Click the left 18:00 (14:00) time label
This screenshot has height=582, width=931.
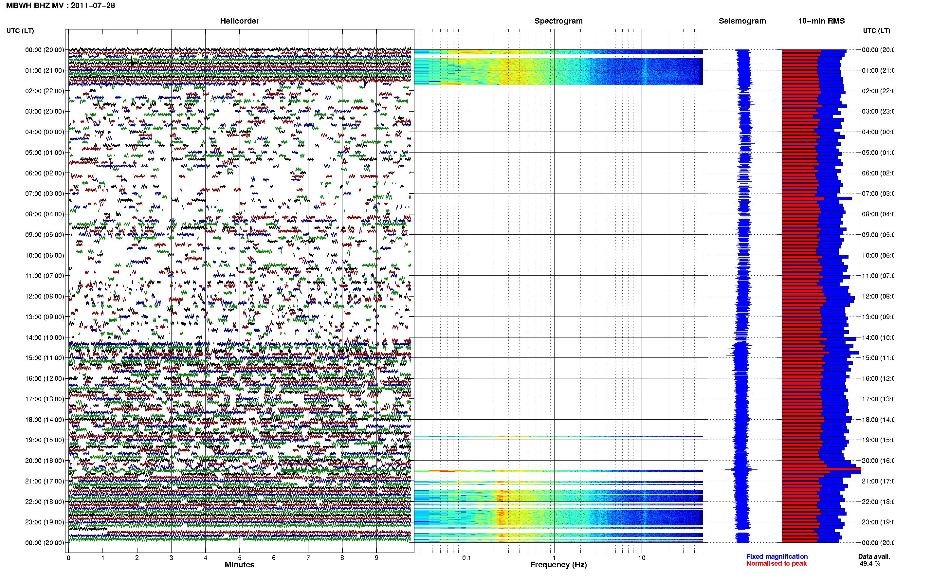point(45,420)
